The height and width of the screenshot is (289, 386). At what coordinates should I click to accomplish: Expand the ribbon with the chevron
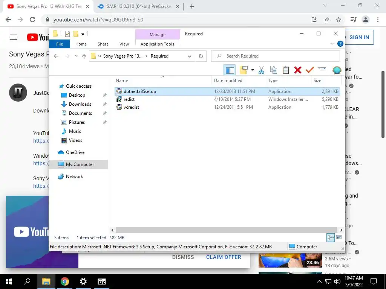(332, 44)
